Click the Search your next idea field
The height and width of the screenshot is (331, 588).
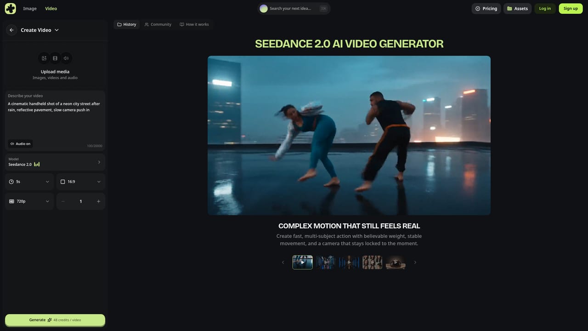pyautogui.click(x=294, y=8)
